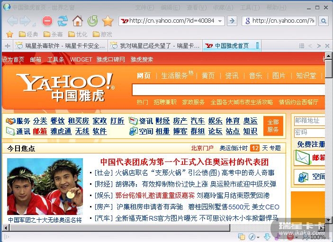The height and width of the screenshot is (242, 333).
Task: Click the Flash filter icon in the status bar
Action: coord(252,237)
